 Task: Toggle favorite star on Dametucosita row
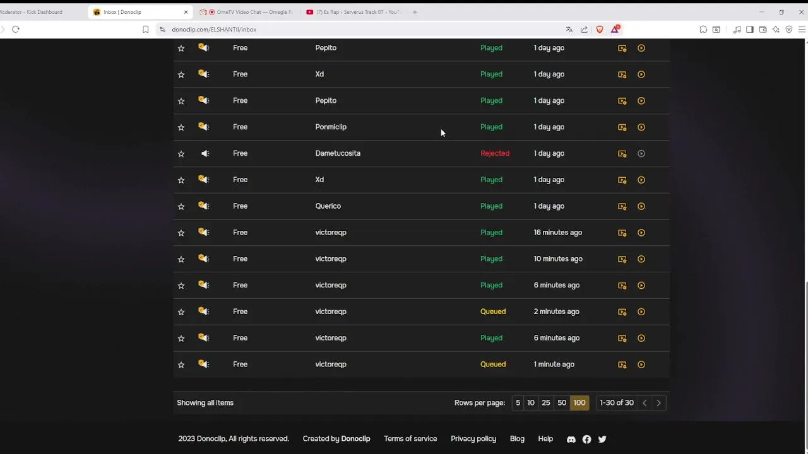tap(181, 154)
